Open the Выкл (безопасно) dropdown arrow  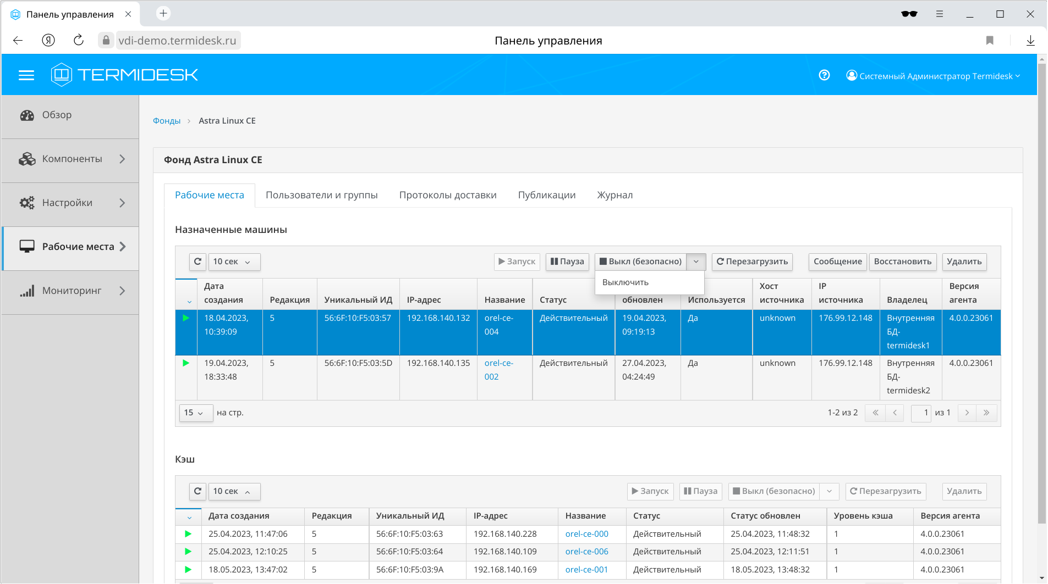click(x=696, y=262)
